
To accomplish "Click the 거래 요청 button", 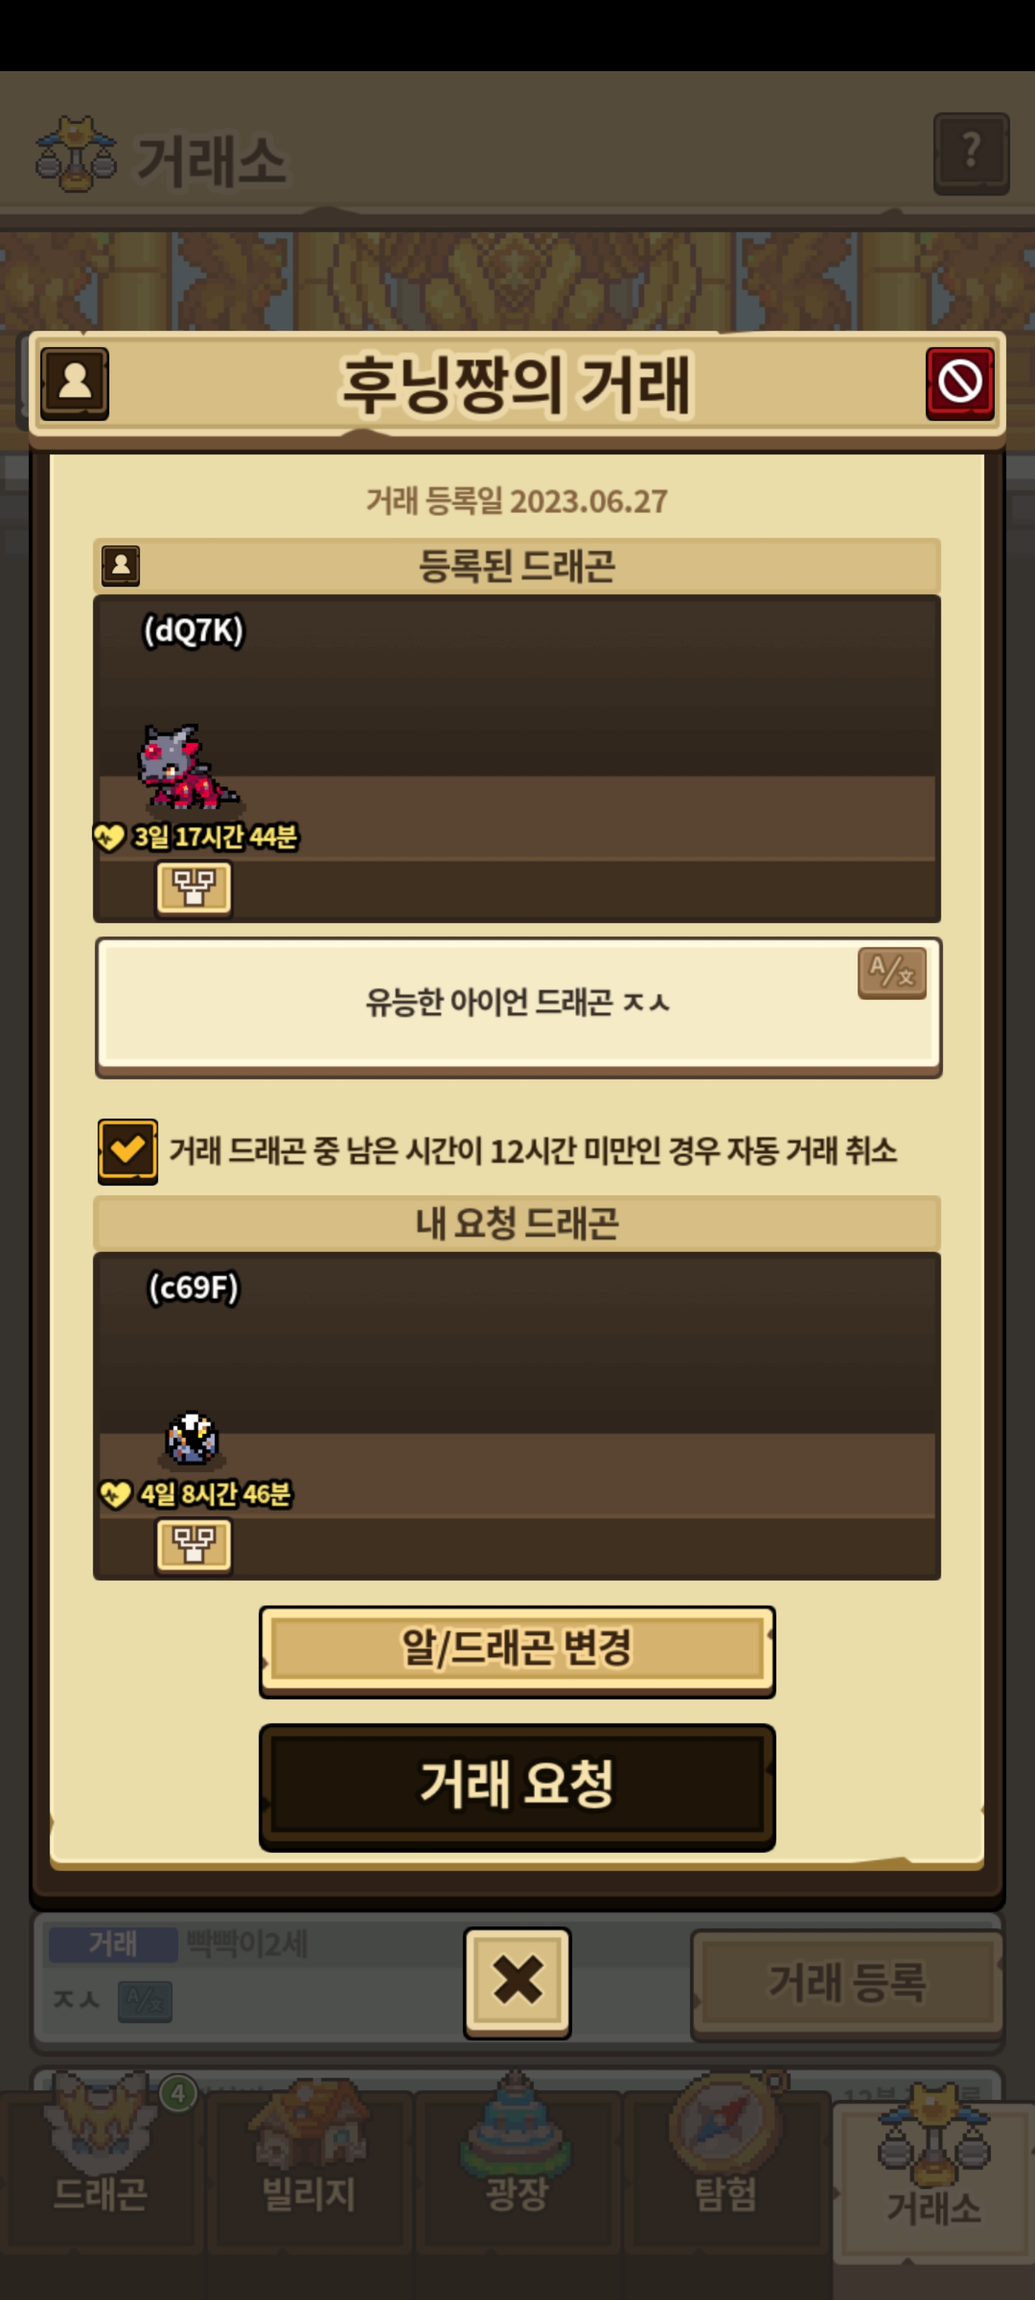I will (x=517, y=1787).
